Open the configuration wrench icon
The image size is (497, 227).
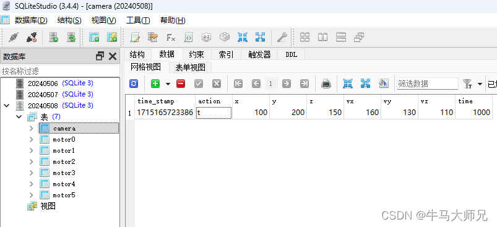point(282,37)
